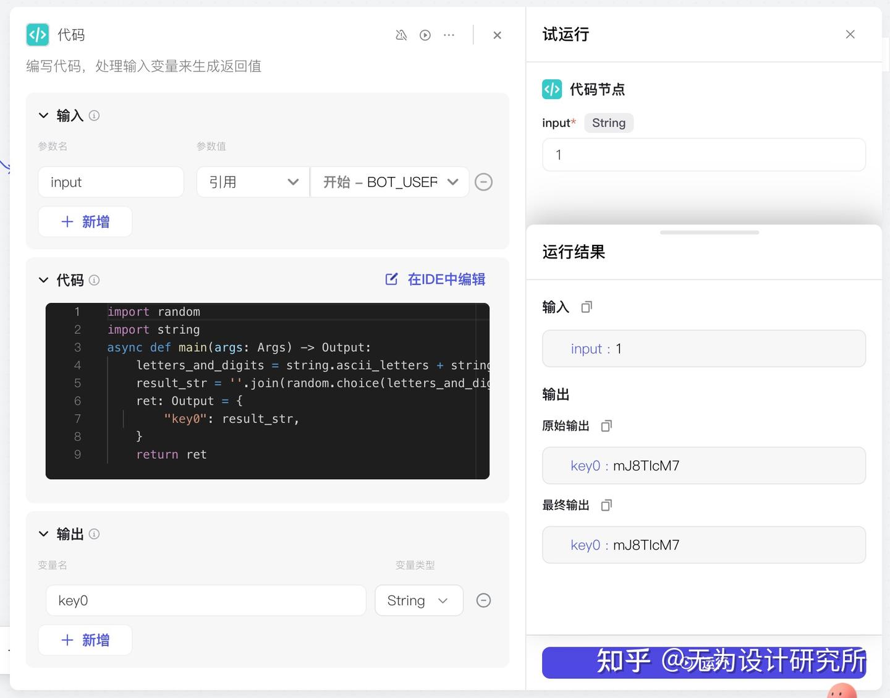Image resolution: width=890 pixels, height=698 pixels.
Task: Click the '"key0": result_str,' code line
Action: coord(232,419)
